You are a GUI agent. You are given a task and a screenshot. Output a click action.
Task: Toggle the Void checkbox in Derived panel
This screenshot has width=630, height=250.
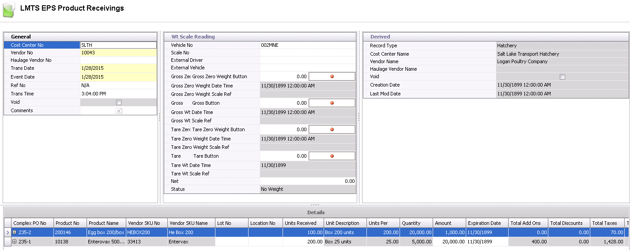562,77
